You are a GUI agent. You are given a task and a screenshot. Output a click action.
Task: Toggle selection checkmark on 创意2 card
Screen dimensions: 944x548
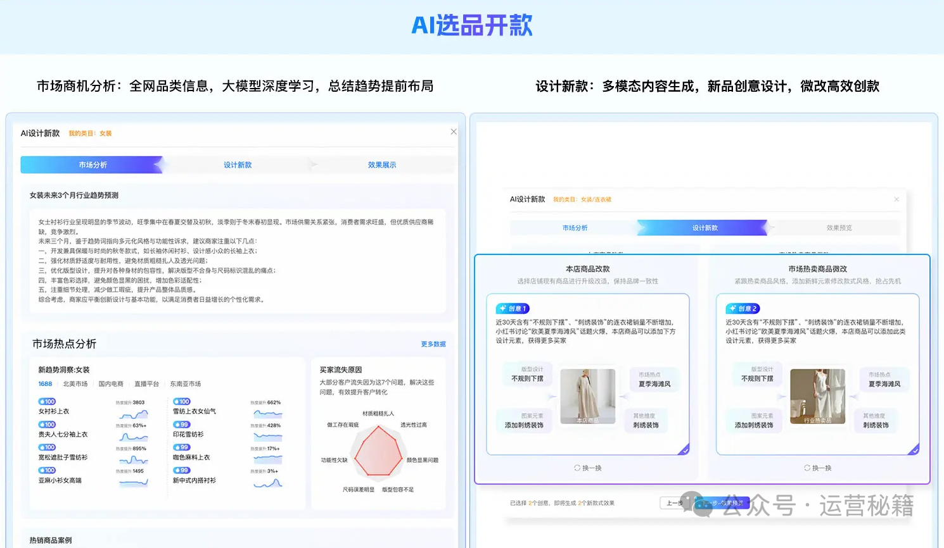(x=914, y=450)
